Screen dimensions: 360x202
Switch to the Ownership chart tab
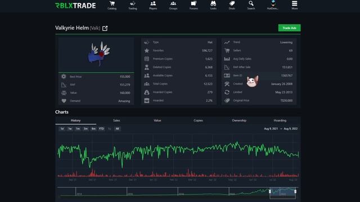click(x=239, y=121)
